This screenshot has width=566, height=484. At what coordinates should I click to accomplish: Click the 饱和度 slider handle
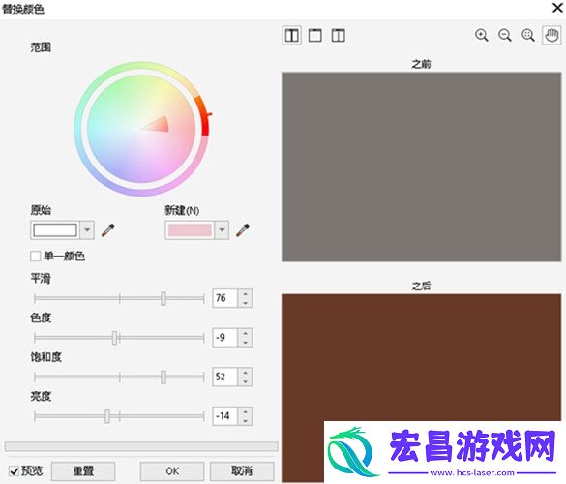(164, 378)
